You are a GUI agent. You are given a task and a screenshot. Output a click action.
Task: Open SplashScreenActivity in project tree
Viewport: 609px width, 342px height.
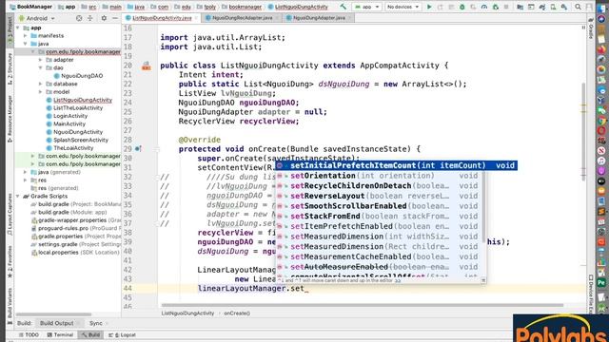click(x=77, y=140)
